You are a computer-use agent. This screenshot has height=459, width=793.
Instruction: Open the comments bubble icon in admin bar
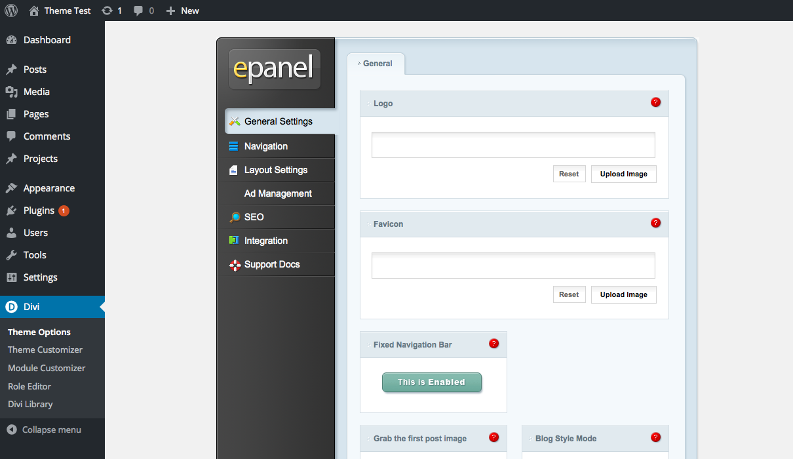[138, 10]
